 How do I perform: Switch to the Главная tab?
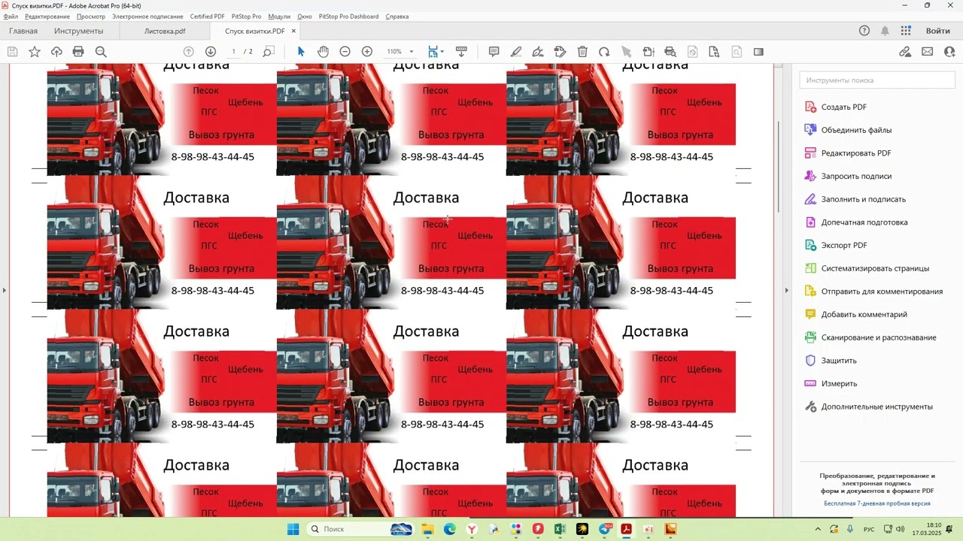coord(23,31)
